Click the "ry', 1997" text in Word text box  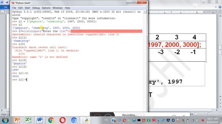tap(165, 82)
